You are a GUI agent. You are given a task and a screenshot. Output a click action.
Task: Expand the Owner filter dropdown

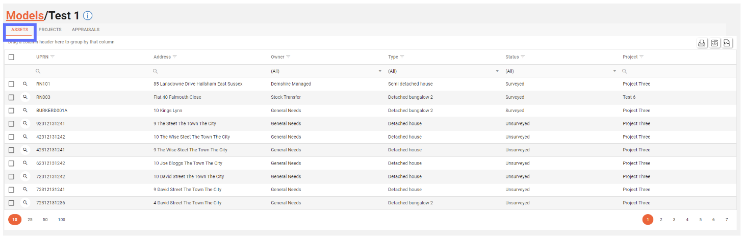(380, 71)
